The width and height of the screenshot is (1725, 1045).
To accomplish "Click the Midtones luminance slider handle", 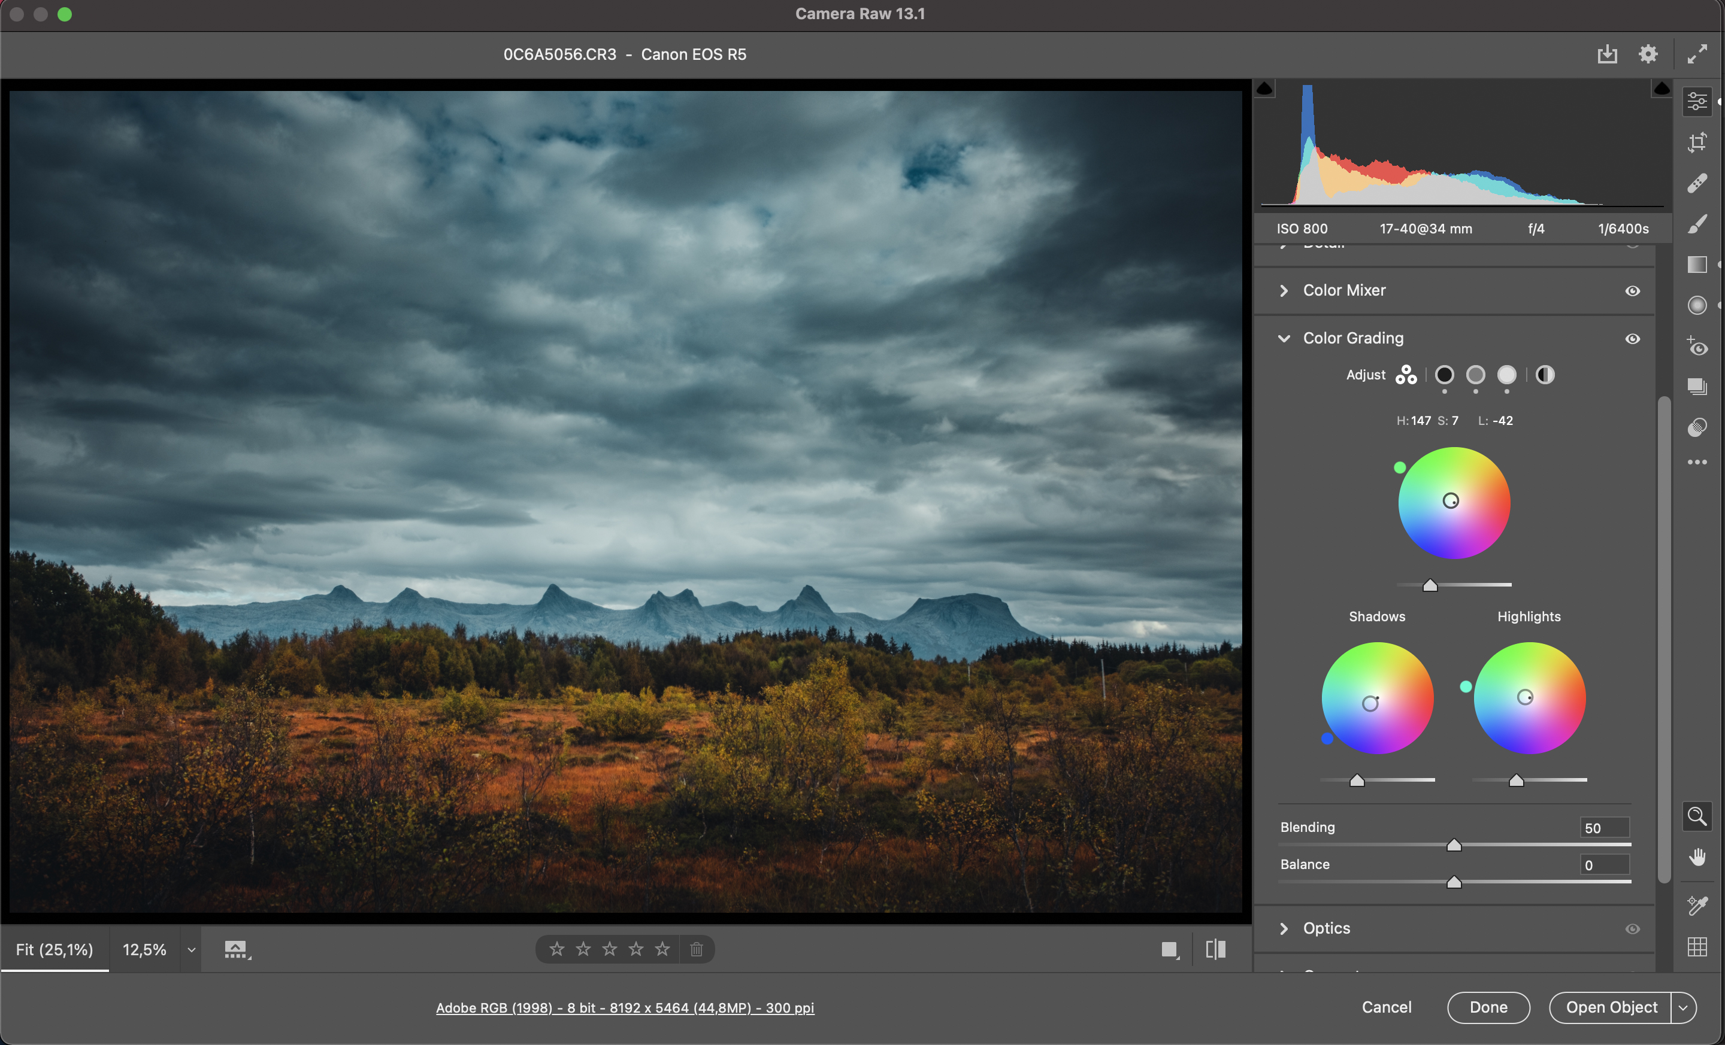I will click(x=1430, y=585).
